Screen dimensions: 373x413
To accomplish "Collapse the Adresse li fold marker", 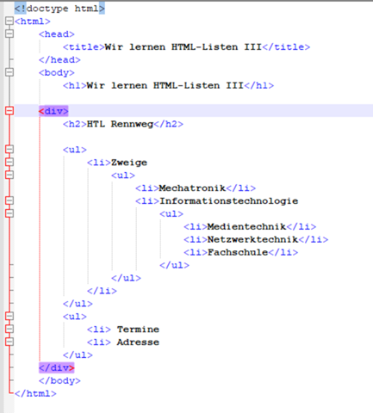I will 9,342.
